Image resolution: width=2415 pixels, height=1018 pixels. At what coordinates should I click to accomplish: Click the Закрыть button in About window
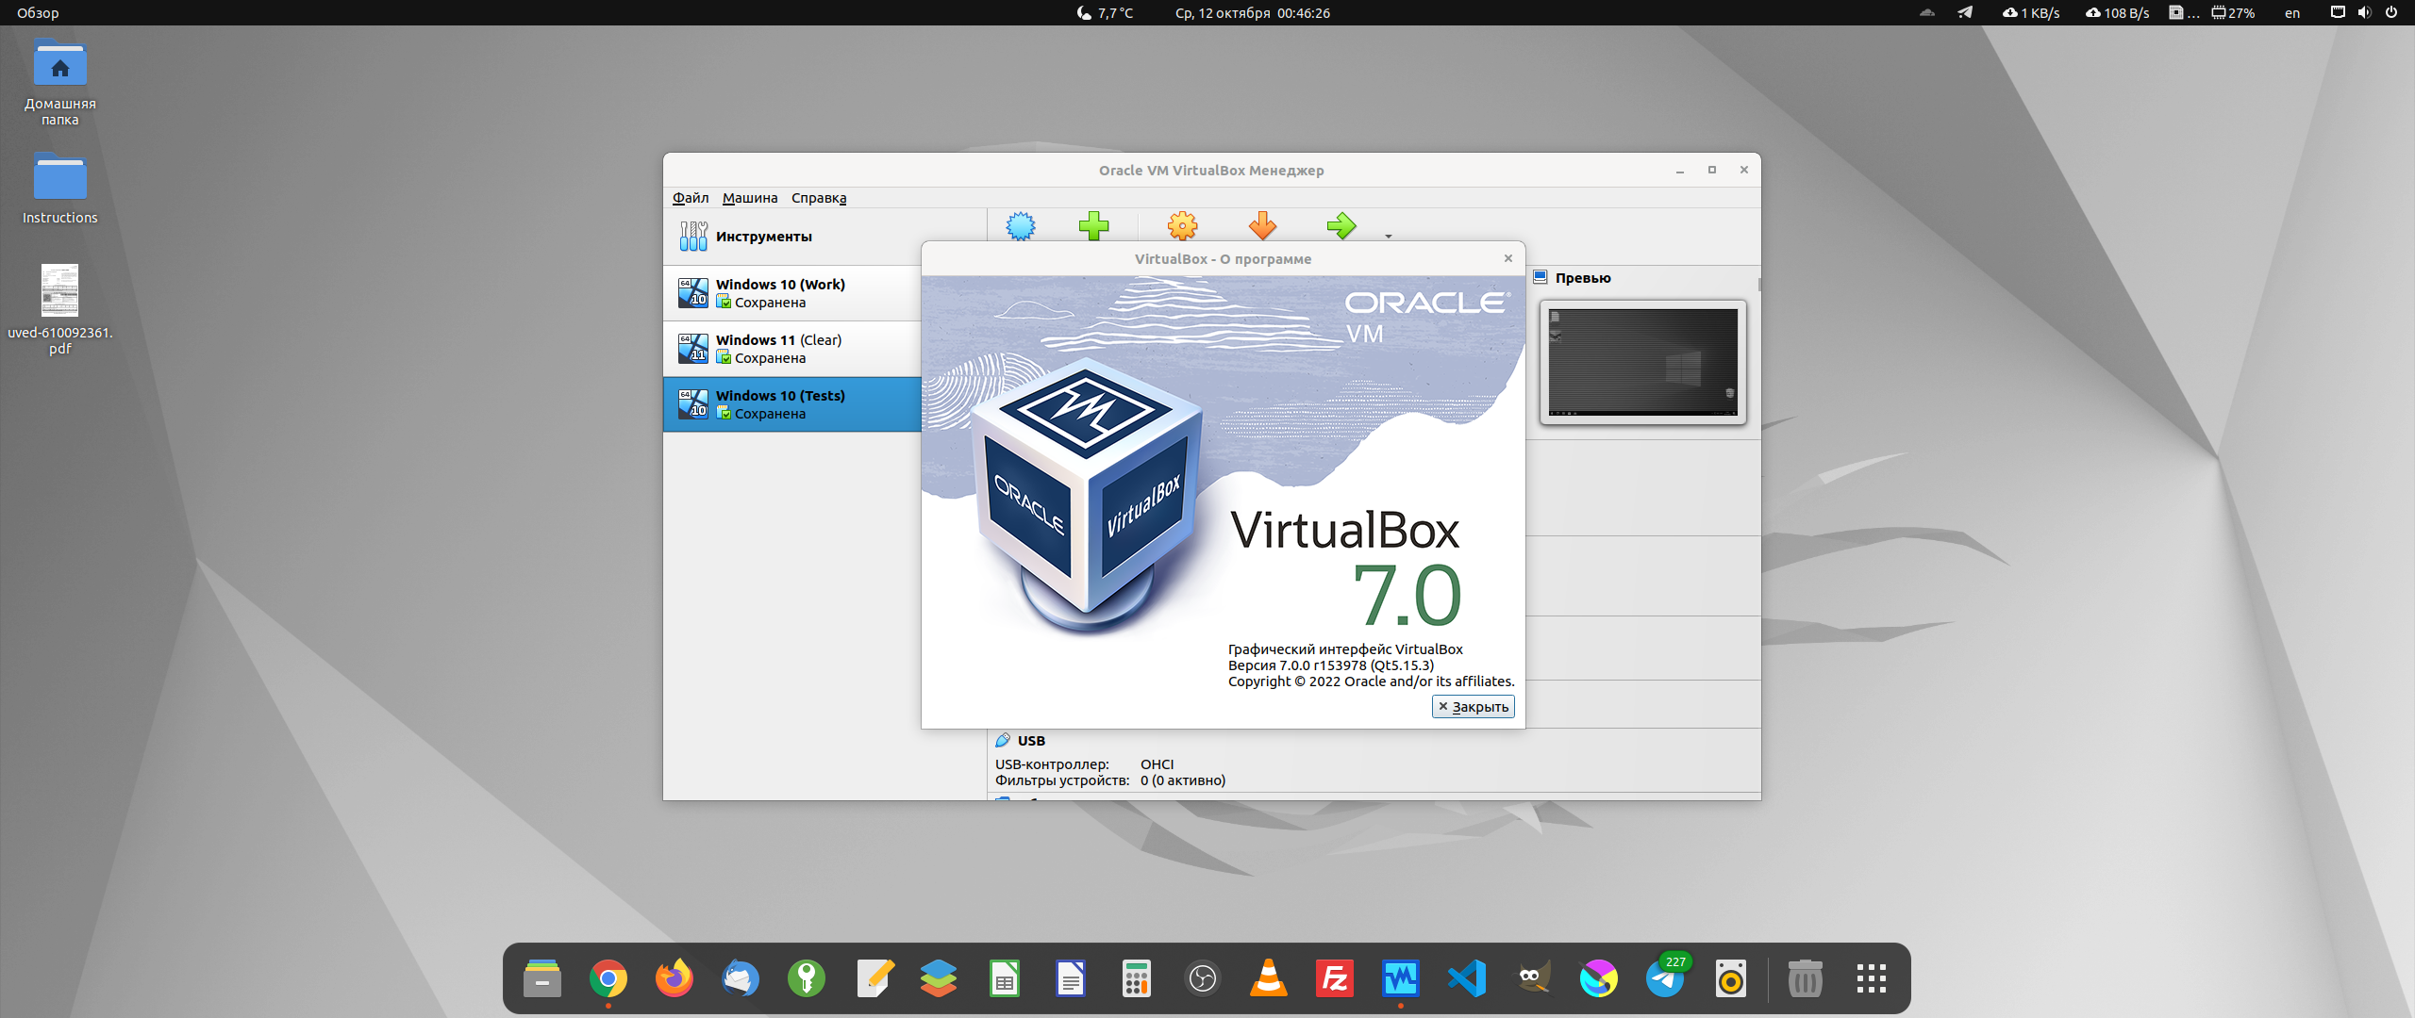[1471, 706]
